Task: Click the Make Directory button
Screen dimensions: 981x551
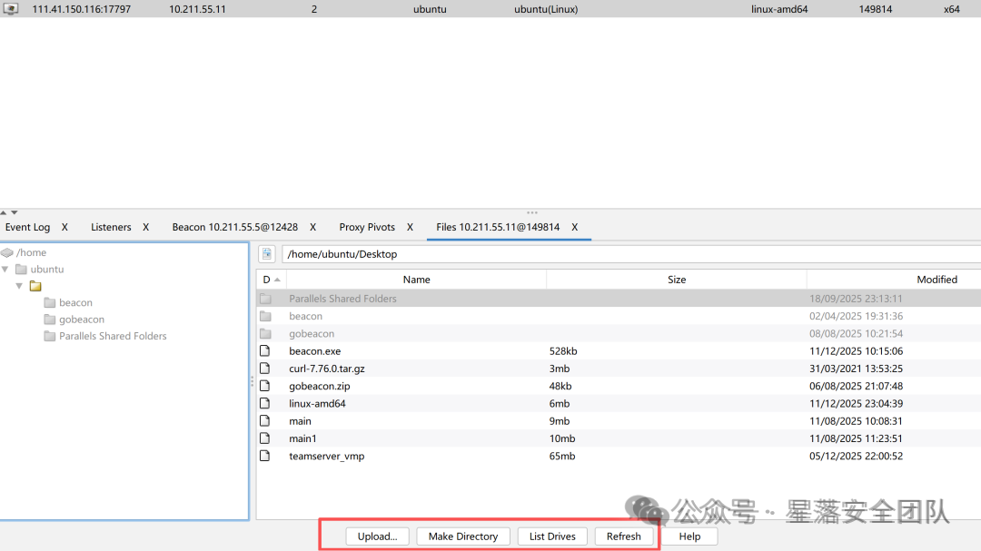Action: pos(463,536)
